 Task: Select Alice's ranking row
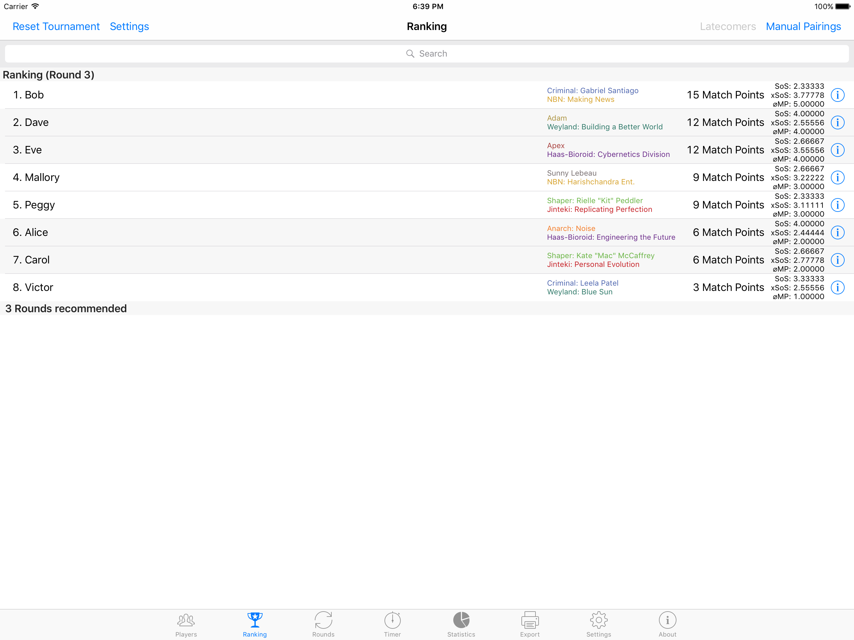tap(270, 232)
